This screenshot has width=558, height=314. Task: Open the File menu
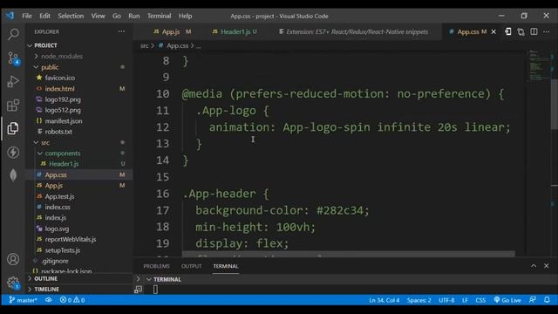click(x=27, y=16)
